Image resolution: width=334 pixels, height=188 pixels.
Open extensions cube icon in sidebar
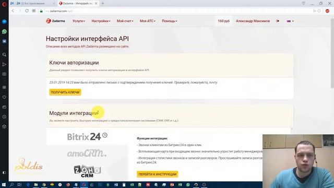[x=4, y=126]
